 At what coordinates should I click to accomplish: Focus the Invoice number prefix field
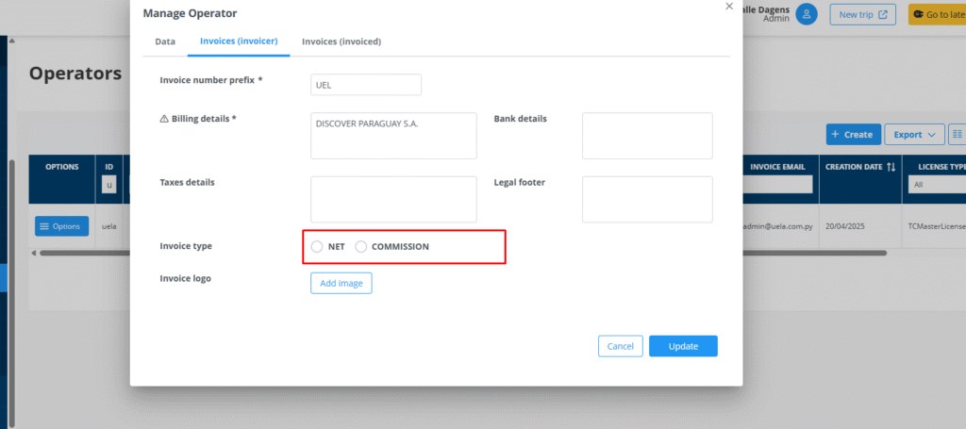[366, 85]
